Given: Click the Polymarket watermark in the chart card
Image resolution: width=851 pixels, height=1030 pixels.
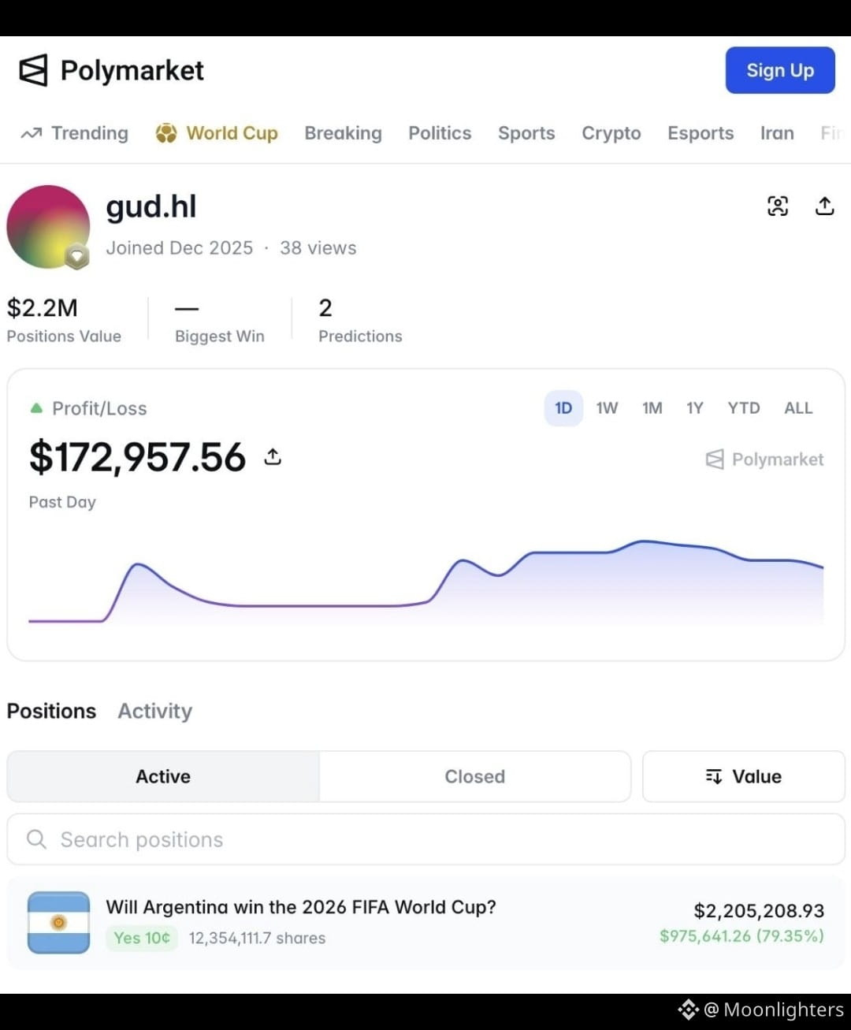Looking at the screenshot, I should [764, 459].
